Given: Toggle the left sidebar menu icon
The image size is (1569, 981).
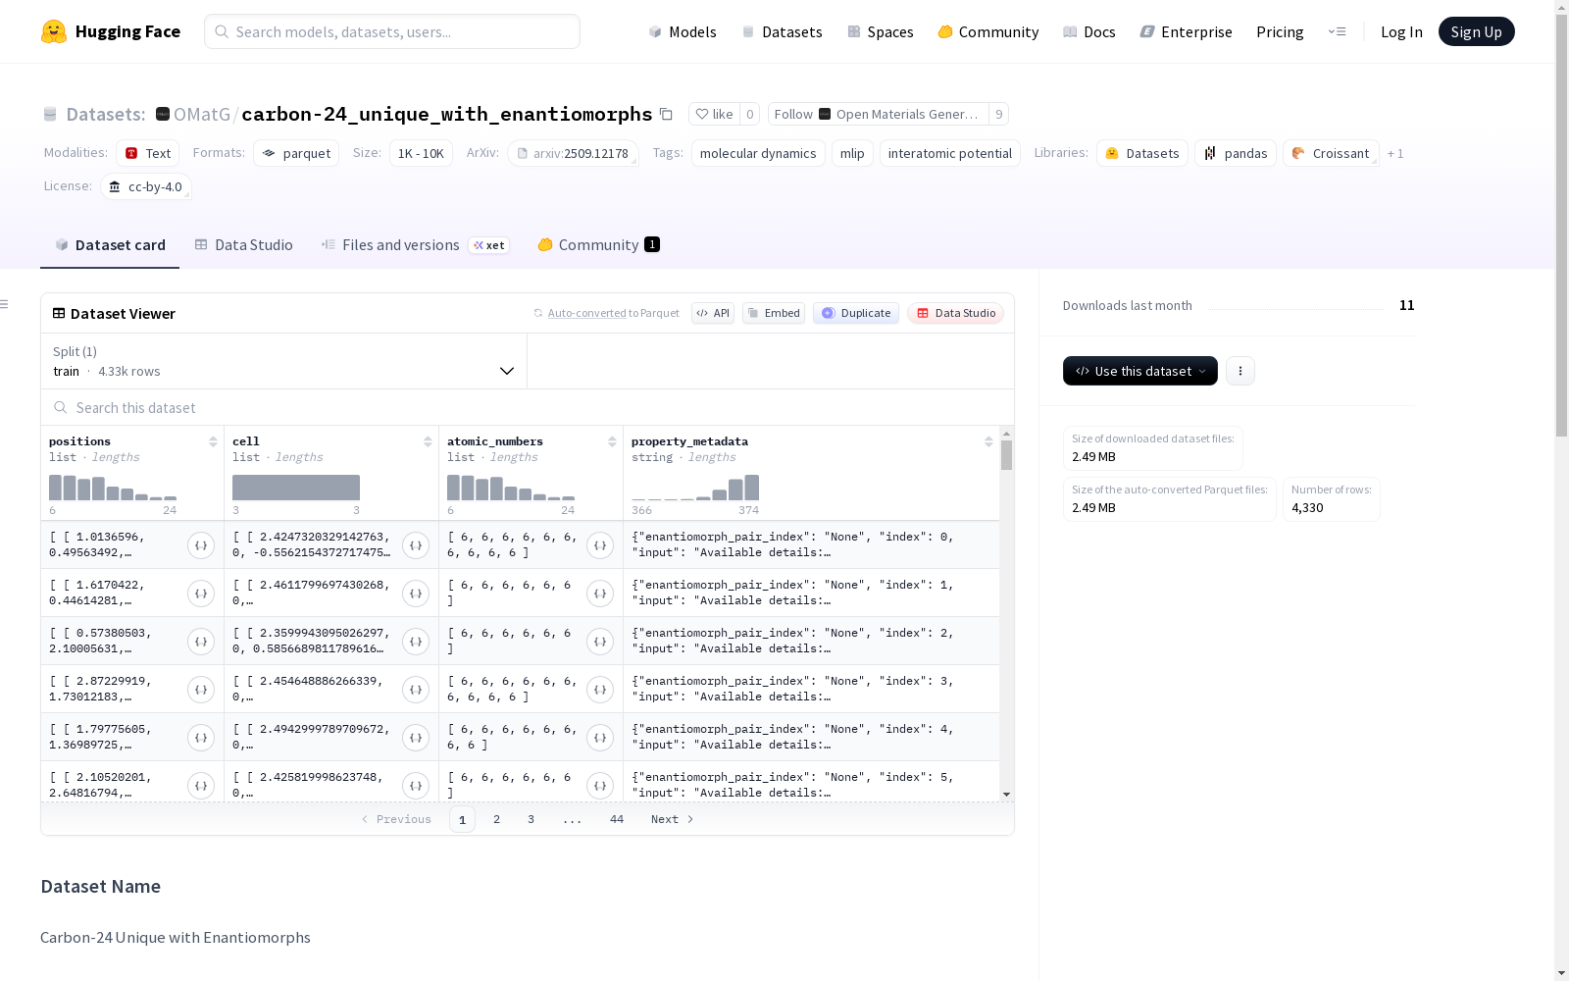Looking at the screenshot, I should 5,304.
